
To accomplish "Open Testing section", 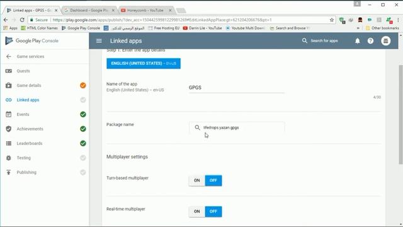I will pyautogui.click(x=24, y=158).
